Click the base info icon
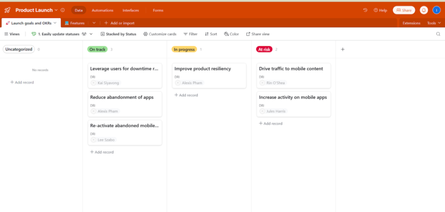Screen dimensions: 445x212 (x=63, y=10)
